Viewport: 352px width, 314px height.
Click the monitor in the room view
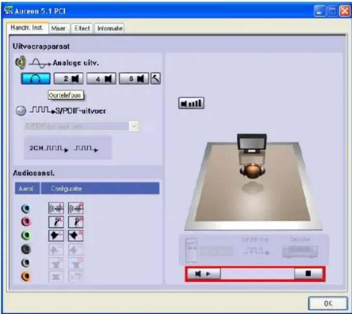click(252, 143)
